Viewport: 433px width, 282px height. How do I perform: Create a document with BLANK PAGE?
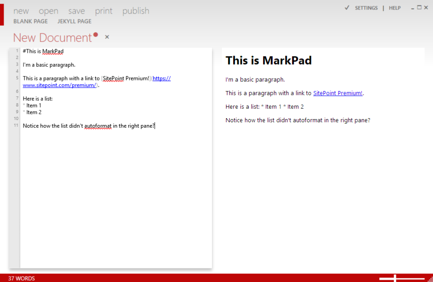[30, 21]
